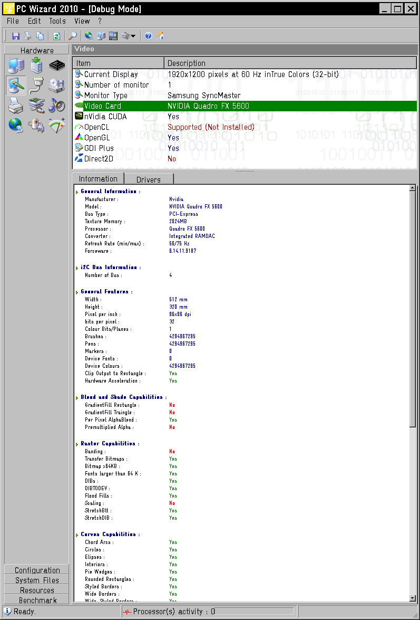Open Processor chip icon in Hardware panel

pyautogui.click(x=57, y=65)
